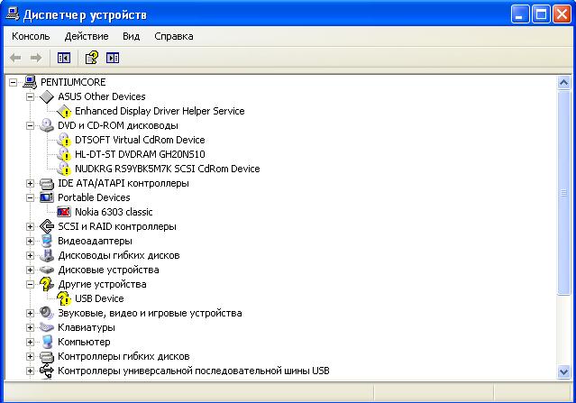
Task: Click the vertical scrollbar thumb
Action: (563, 193)
